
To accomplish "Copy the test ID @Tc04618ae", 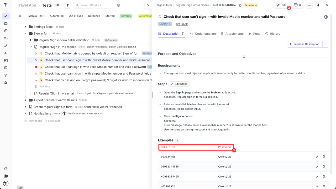I will coord(240,5).
